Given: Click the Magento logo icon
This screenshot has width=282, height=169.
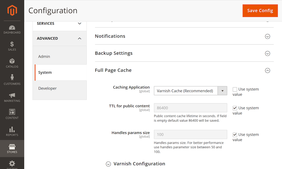Looking at the screenshot, I should [x=12, y=10].
